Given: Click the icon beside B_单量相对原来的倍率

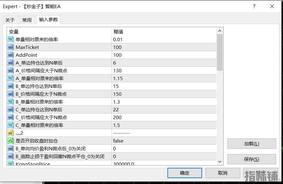Looking at the screenshot, I should click(11, 102).
